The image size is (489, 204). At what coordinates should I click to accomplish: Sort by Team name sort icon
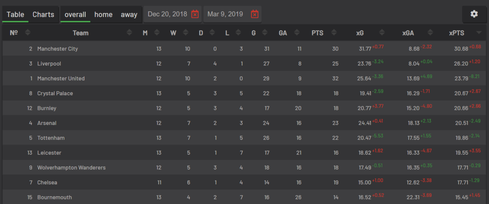tap(129, 33)
